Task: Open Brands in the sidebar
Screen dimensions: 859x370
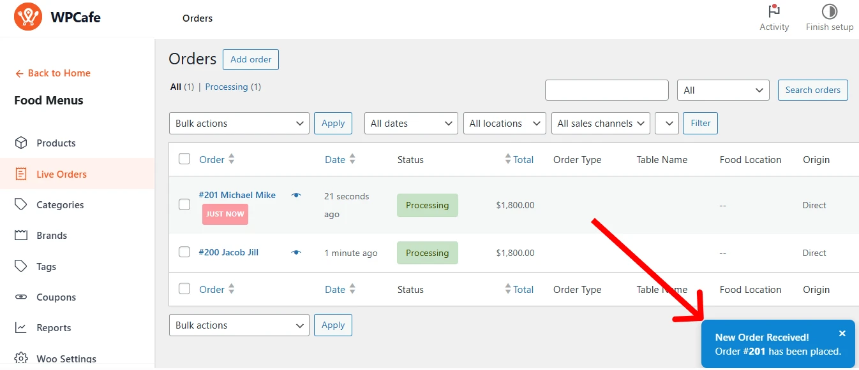Action: coord(52,236)
